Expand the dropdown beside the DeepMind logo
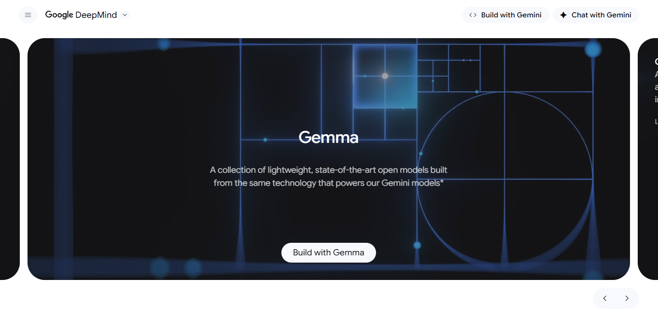This screenshot has width=658, height=321. point(125,15)
